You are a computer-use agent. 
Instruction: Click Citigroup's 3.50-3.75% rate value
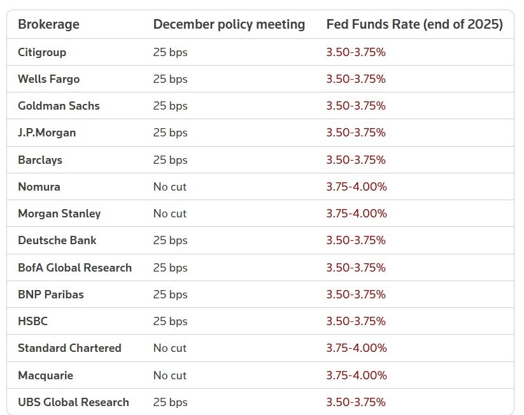coord(355,52)
